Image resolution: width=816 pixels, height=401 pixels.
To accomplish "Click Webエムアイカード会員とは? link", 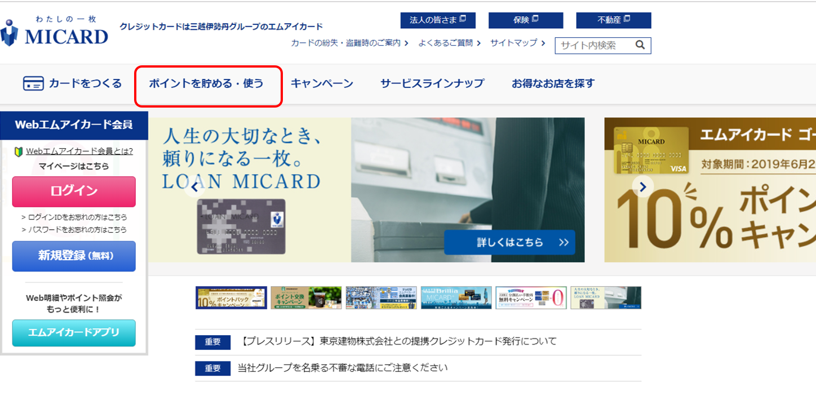I will click(79, 152).
